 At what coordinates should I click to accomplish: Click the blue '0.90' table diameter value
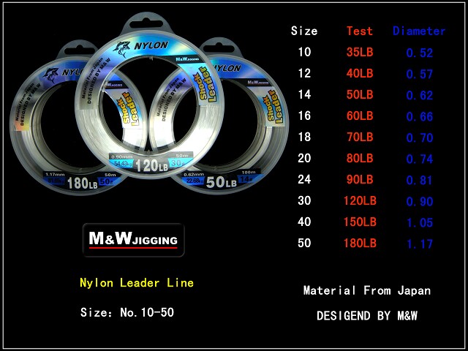[x=419, y=202]
